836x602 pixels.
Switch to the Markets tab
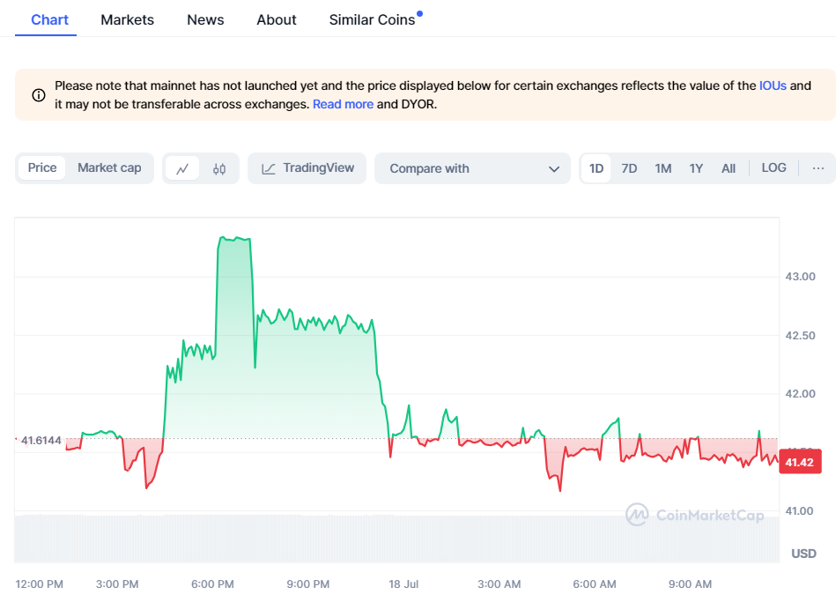127,19
